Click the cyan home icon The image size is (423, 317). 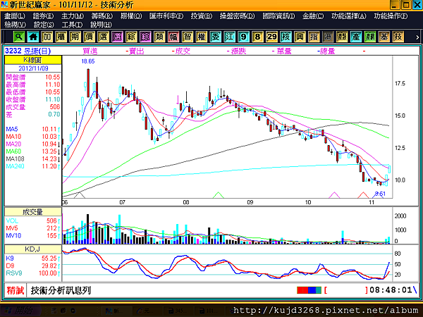click(33, 37)
